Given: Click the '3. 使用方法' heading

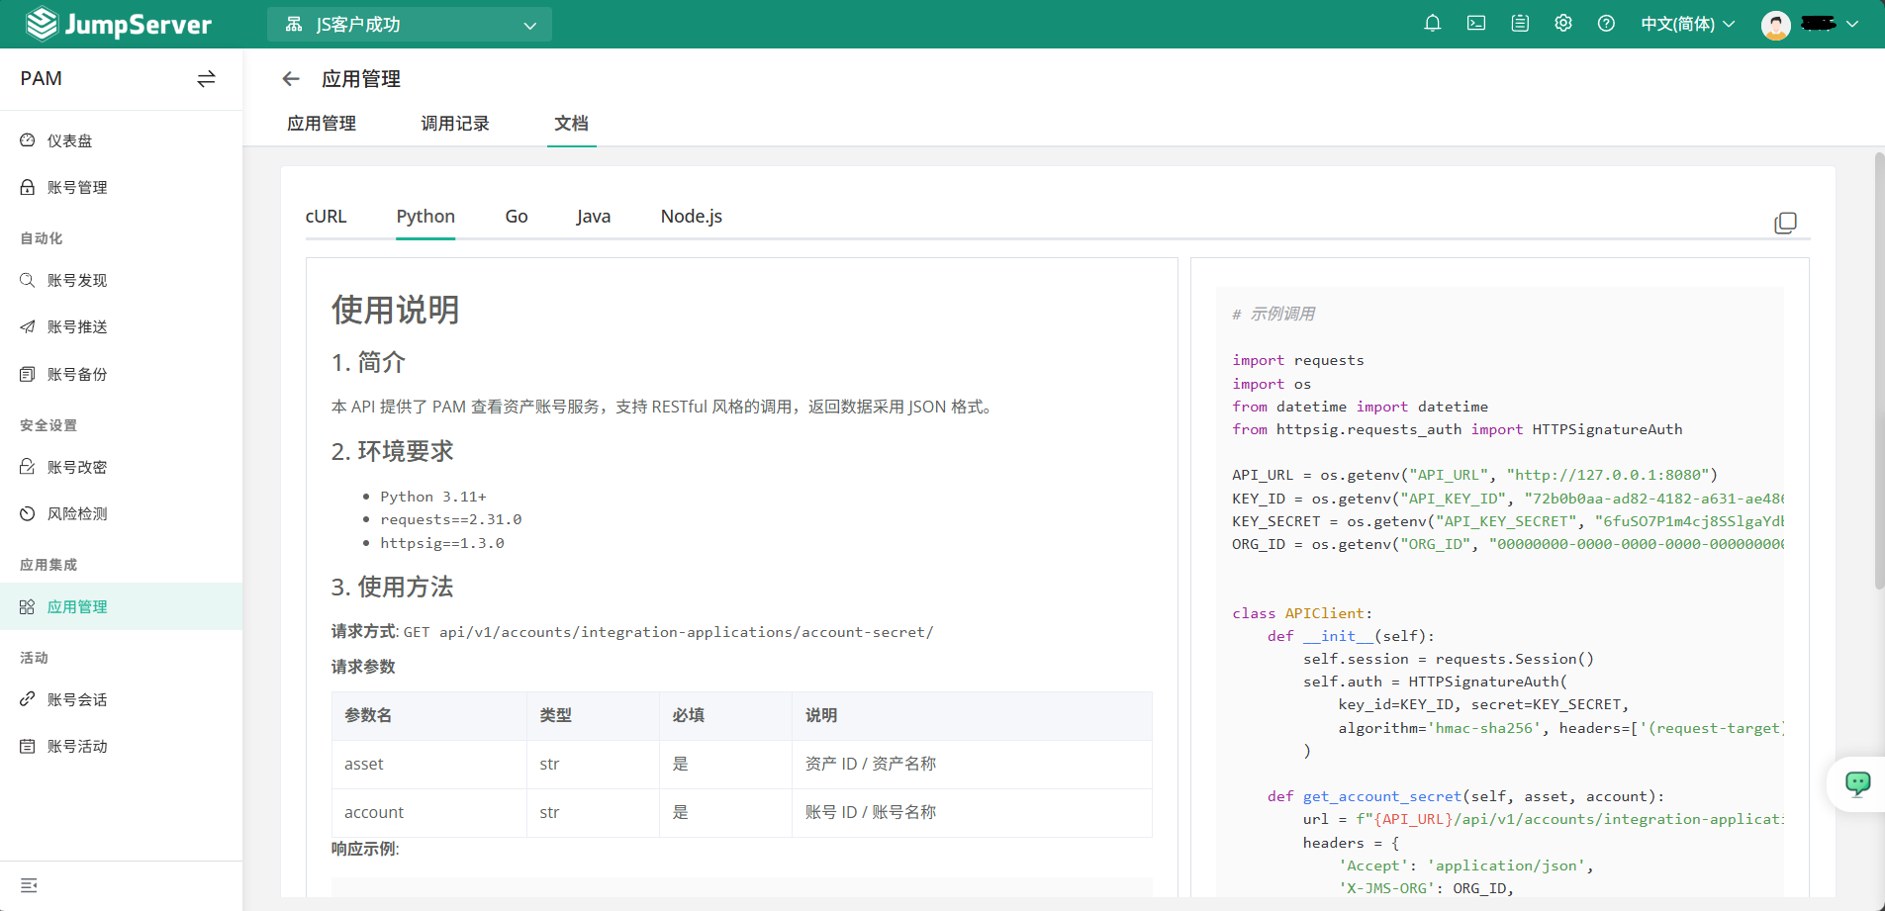Looking at the screenshot, I should point(392,587).
